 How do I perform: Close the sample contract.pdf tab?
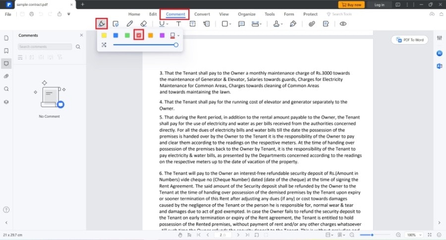71,4
